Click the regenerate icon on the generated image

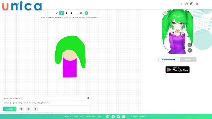pos(165,13)
